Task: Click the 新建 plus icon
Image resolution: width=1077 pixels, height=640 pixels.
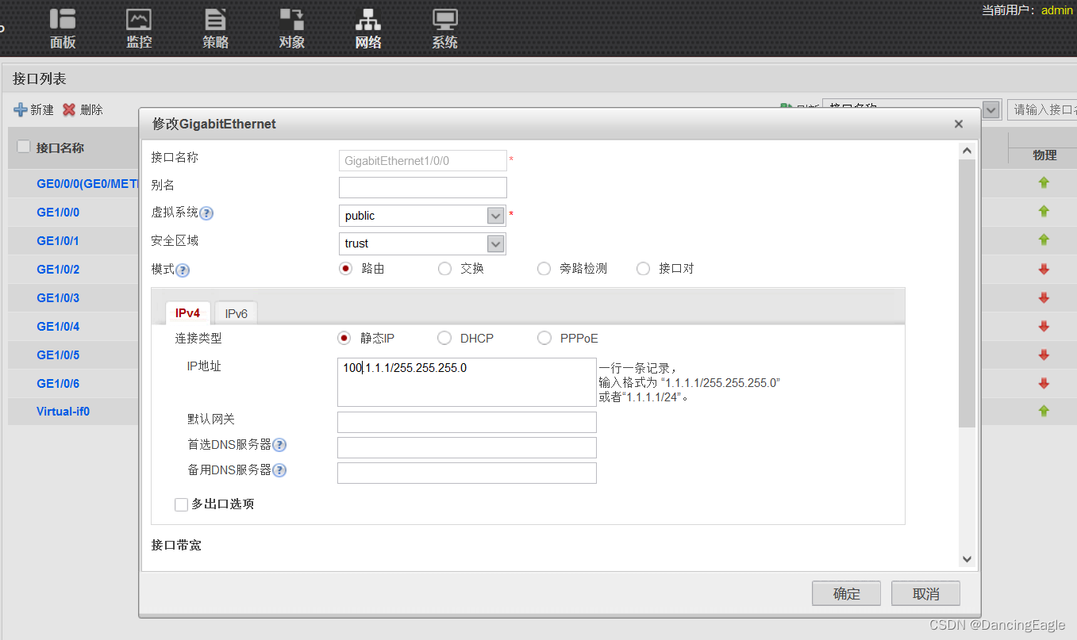Action: 21,109
